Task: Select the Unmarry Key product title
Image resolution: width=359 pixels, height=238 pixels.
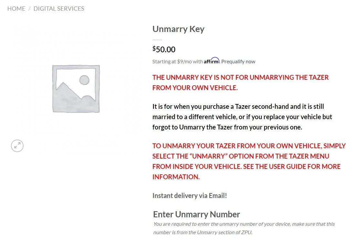Action: point(178,29)
